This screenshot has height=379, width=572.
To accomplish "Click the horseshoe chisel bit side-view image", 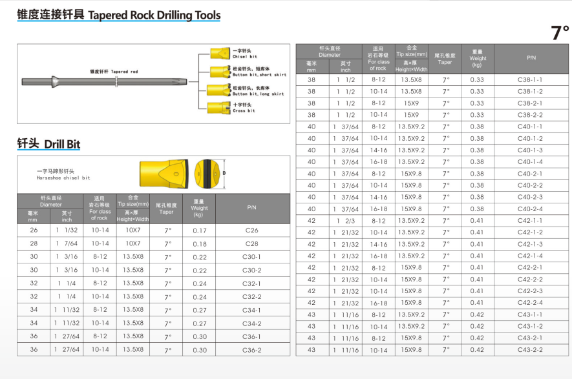I will tap(164, 174).
